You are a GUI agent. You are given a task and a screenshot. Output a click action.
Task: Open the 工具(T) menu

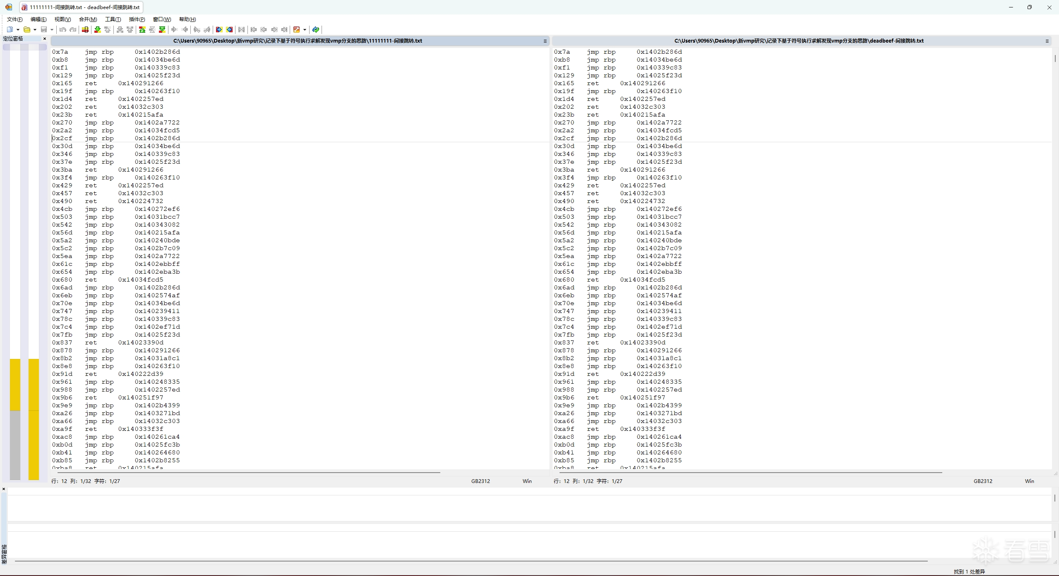[x=113, y=19]
